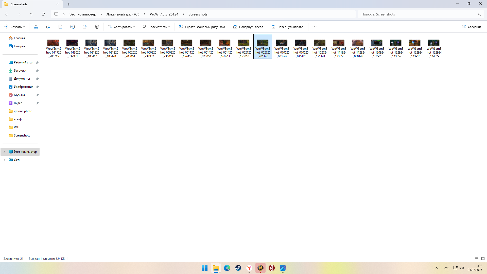Open the Создать dropdown
The width and height of the screenshot is (487, 274).
coord(15,27)
